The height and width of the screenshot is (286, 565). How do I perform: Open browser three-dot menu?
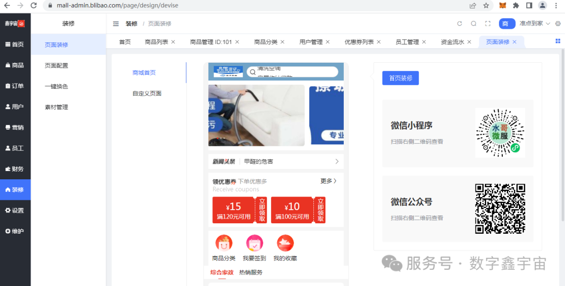[x=557, y=5]
